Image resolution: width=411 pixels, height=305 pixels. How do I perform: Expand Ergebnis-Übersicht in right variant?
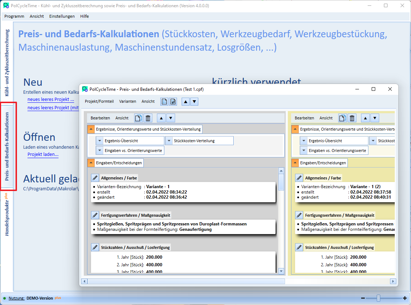(303, 141)
